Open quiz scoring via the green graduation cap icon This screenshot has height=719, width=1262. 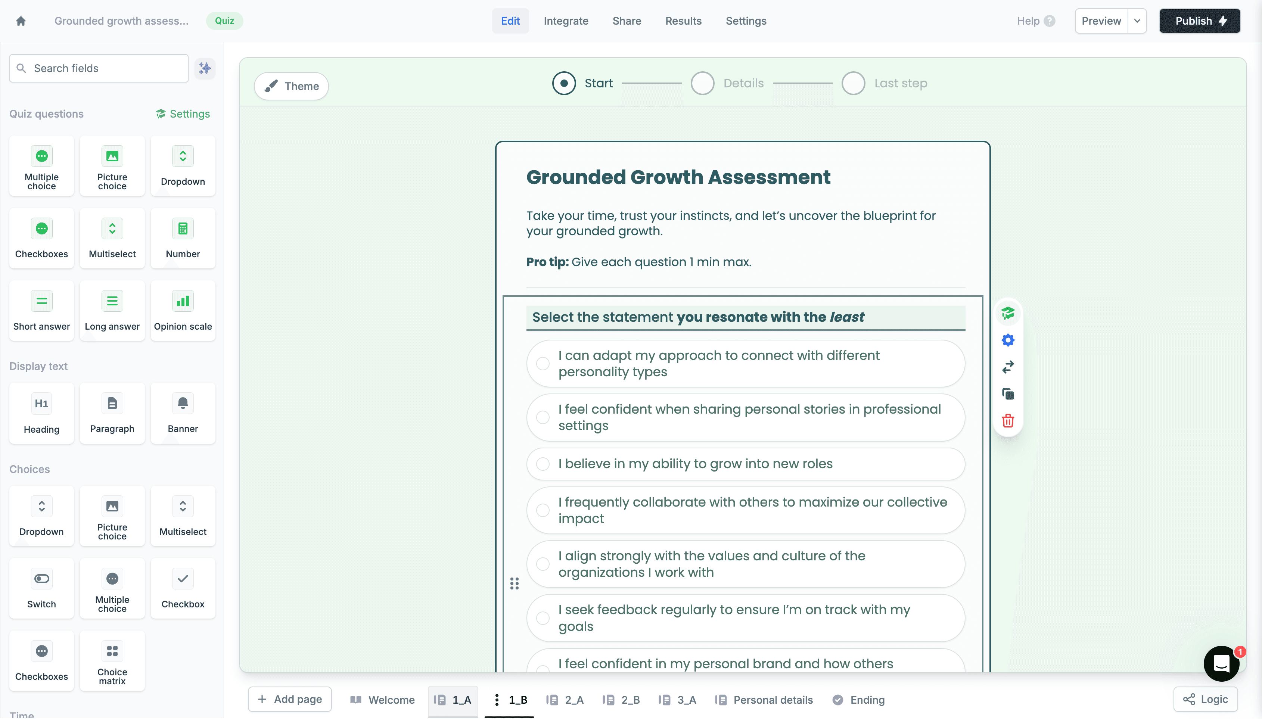coord(1008,313)
